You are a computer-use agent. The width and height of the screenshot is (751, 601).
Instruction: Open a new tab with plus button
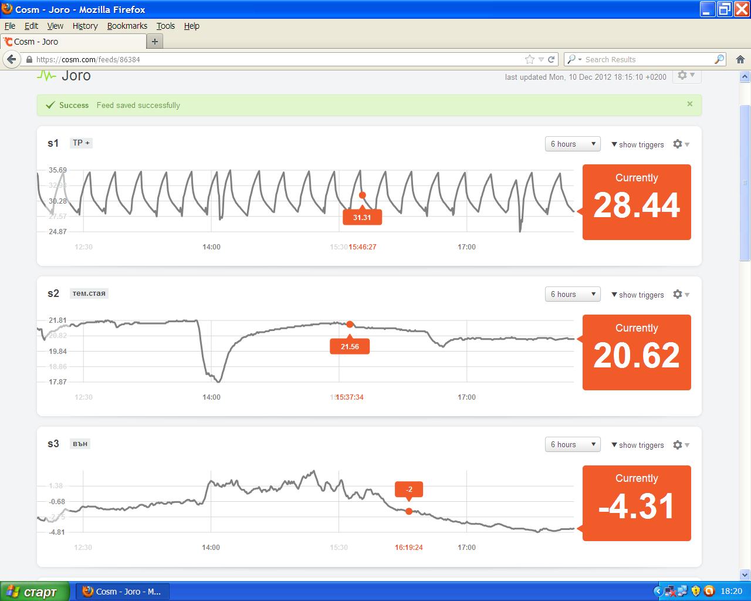coord(155,42)
